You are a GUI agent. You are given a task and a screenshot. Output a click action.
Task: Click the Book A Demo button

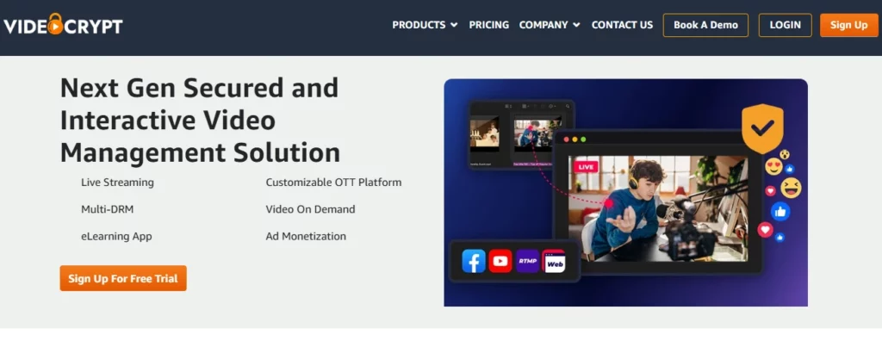705,25
